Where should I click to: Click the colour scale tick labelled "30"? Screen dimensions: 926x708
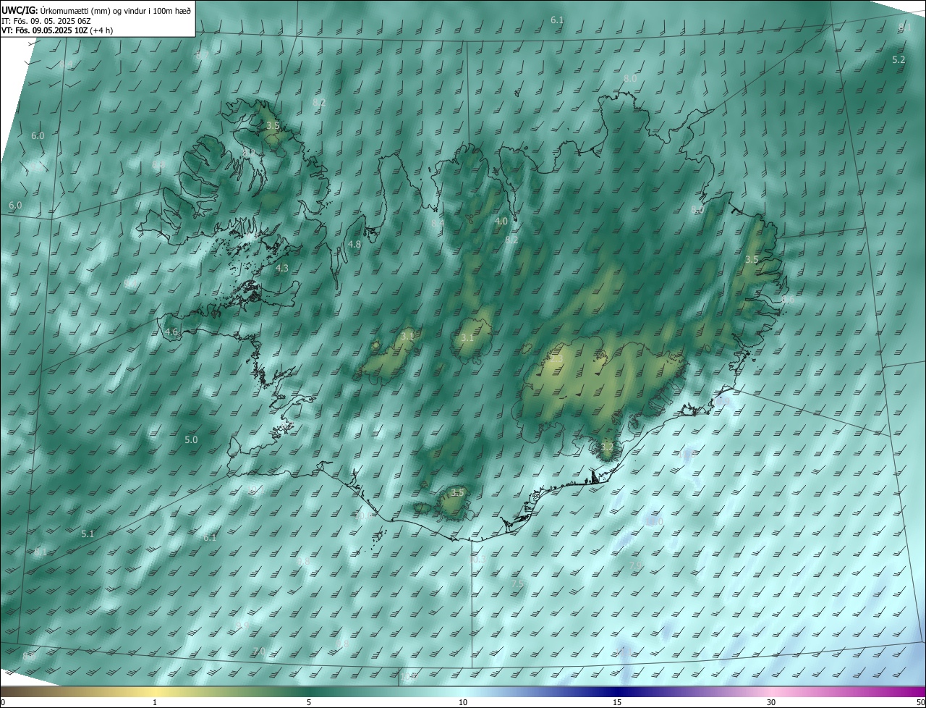click(771, 702)
